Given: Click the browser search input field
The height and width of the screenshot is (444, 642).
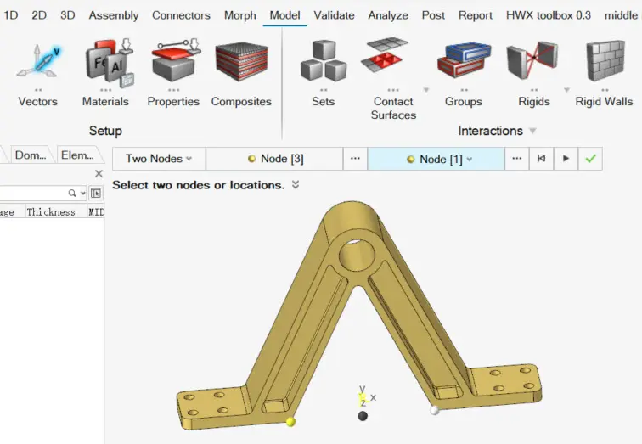Looking at the screenshot, I should point(35,194).
